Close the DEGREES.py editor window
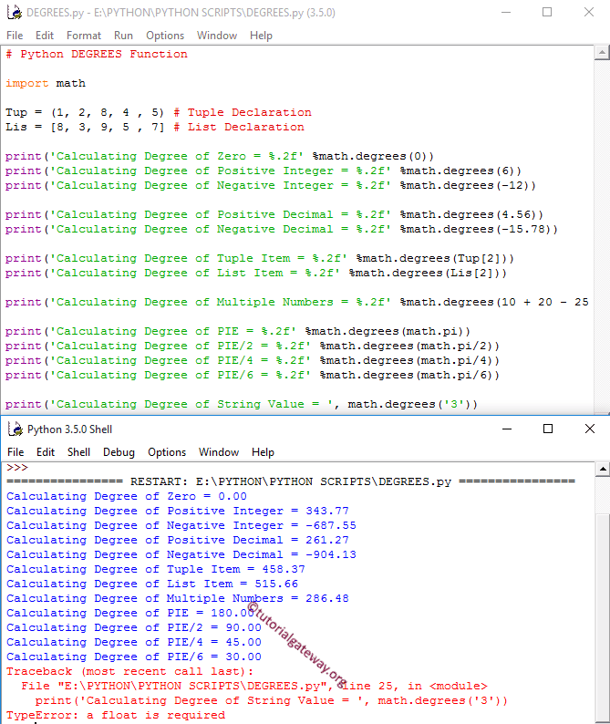Image resolution: width=610 pixels, height=724 pixels. coord(589,12)
